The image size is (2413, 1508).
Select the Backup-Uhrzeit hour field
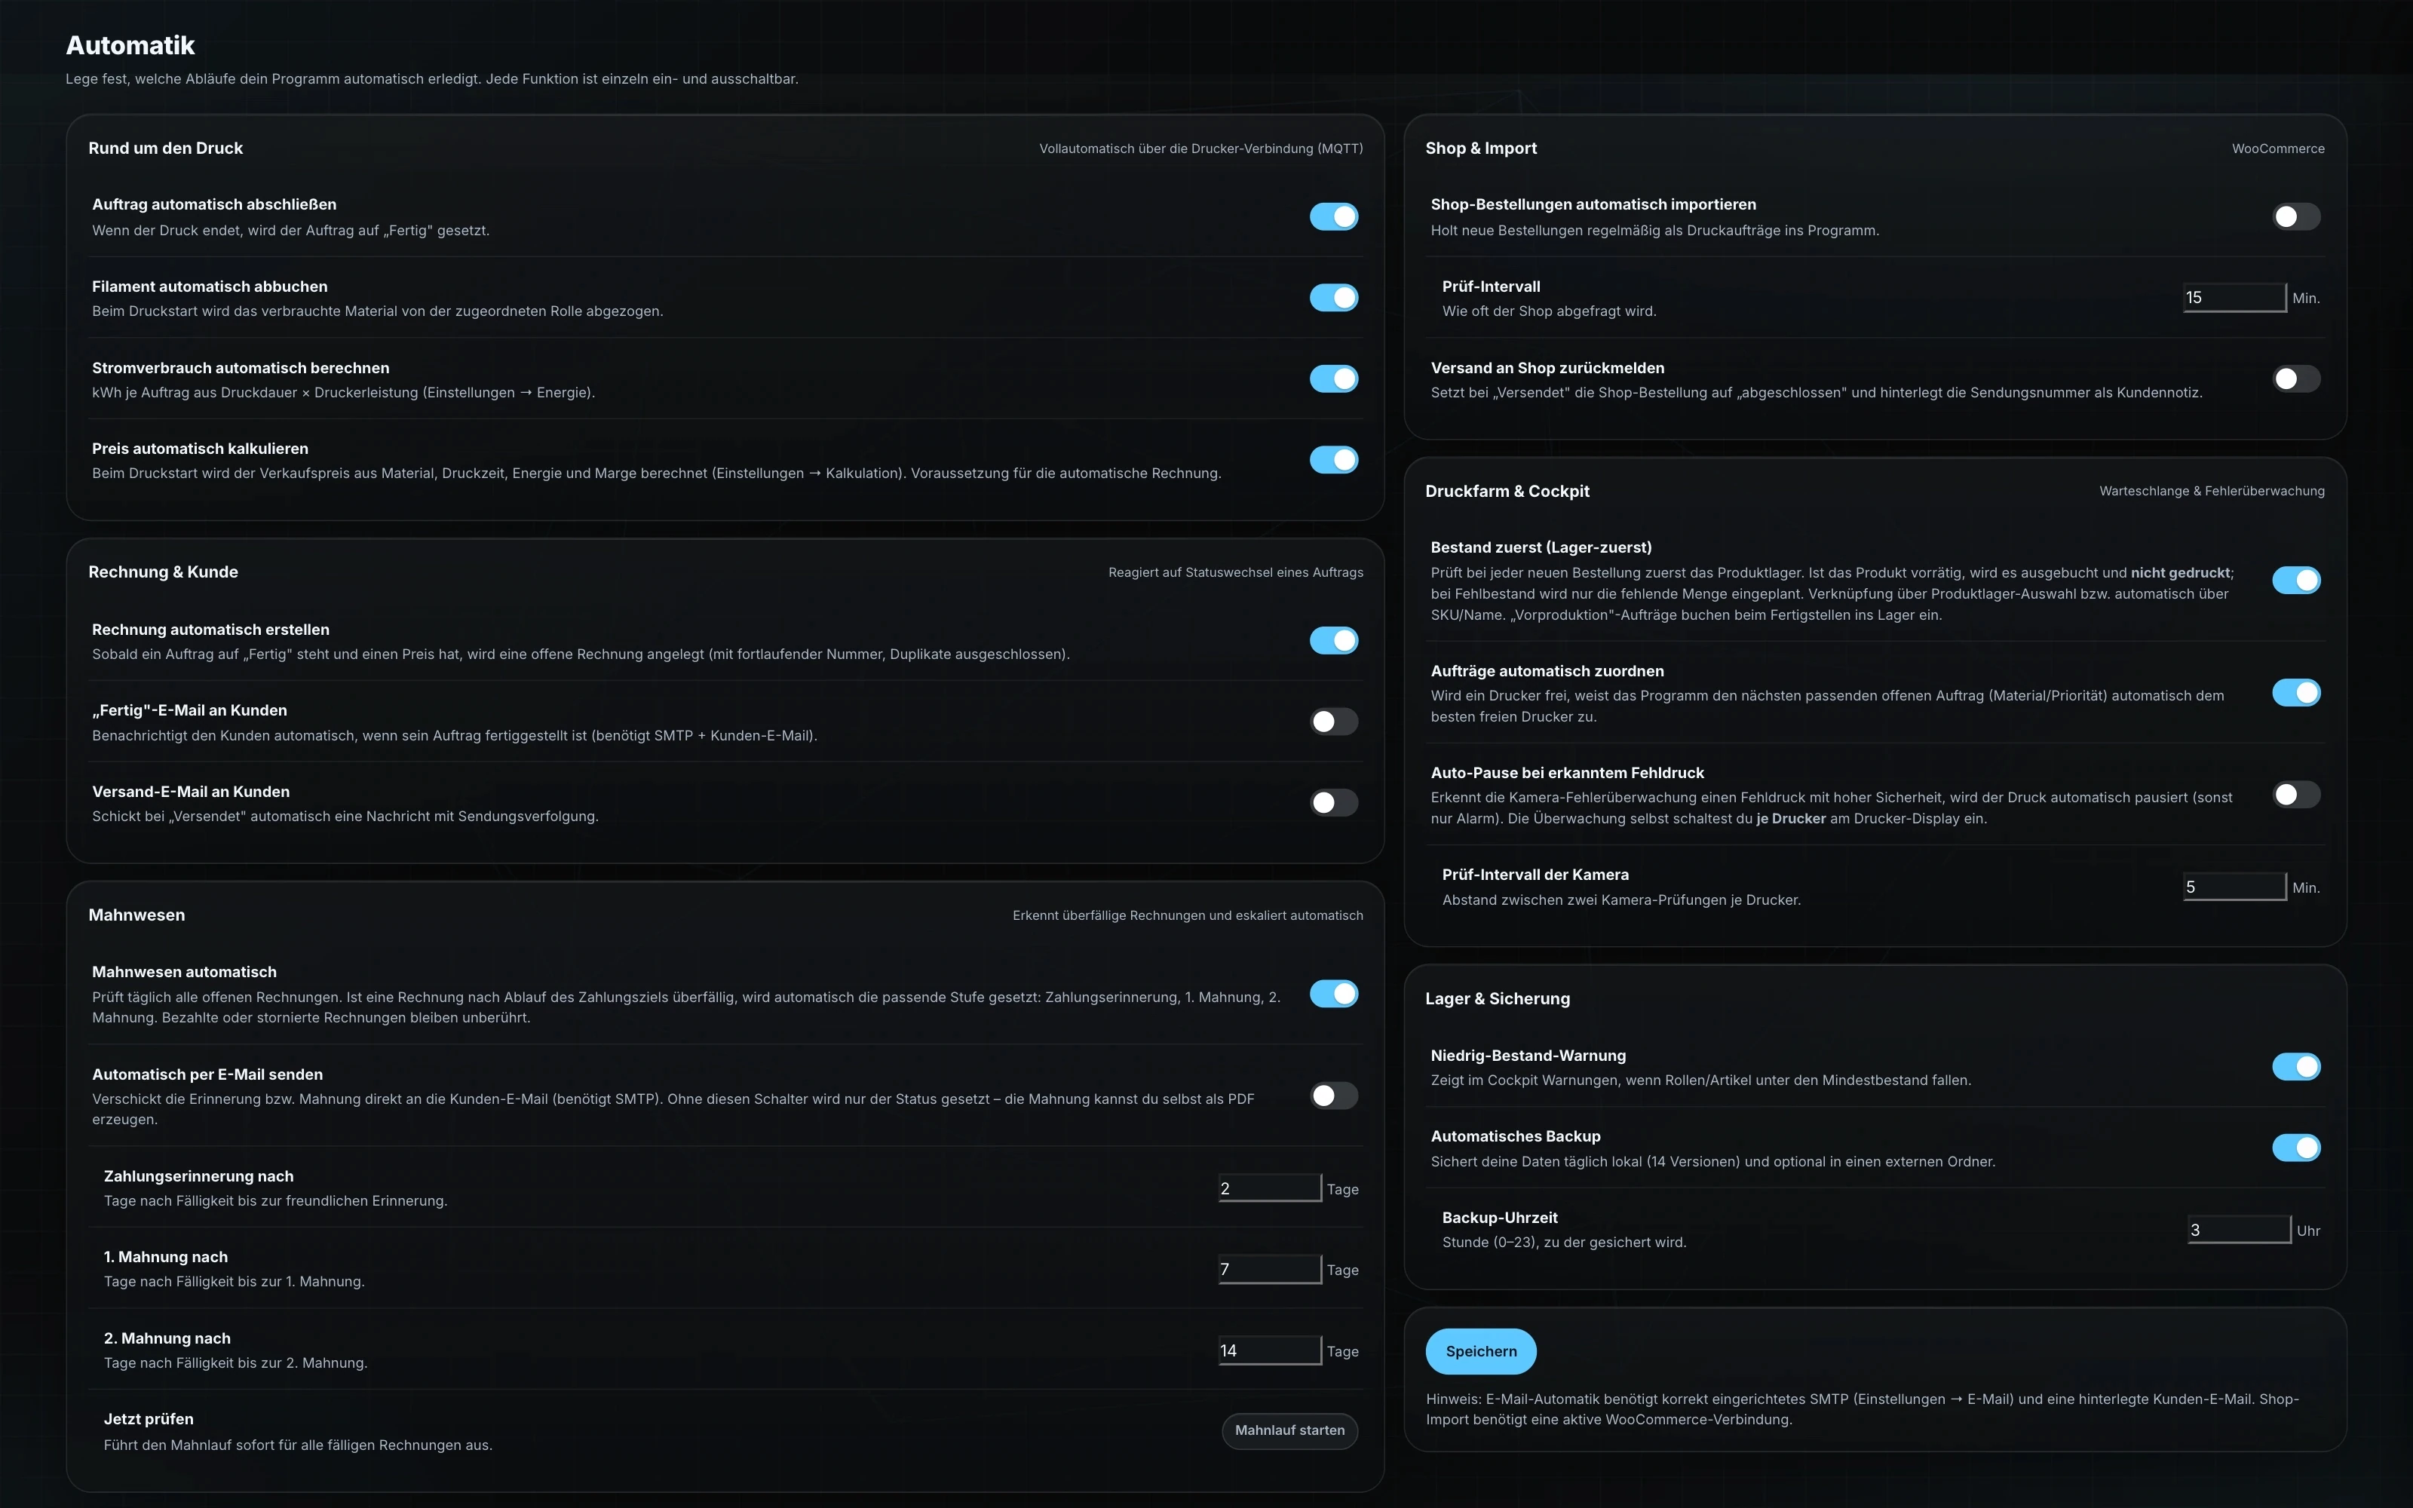pyautogui.click(x=2239, y=1230)
